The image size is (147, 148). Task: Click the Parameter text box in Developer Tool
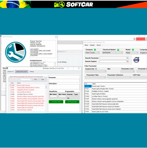point(64,80)
